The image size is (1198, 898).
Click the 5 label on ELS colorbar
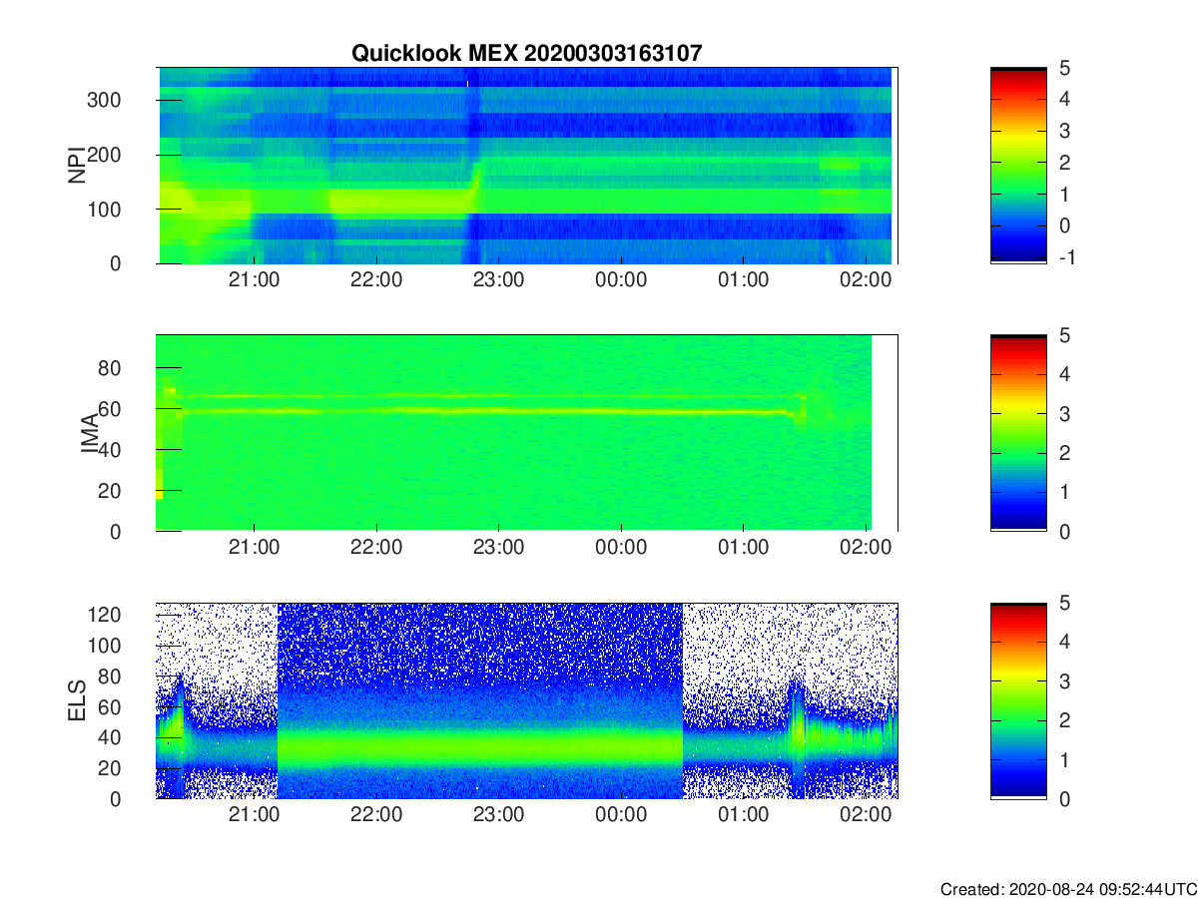1065,603
